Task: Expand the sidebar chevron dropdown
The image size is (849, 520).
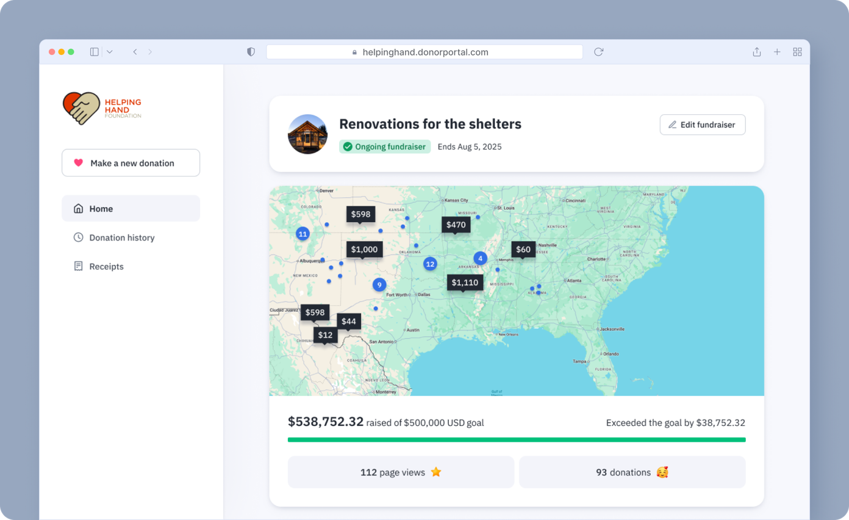Action: 109,52
